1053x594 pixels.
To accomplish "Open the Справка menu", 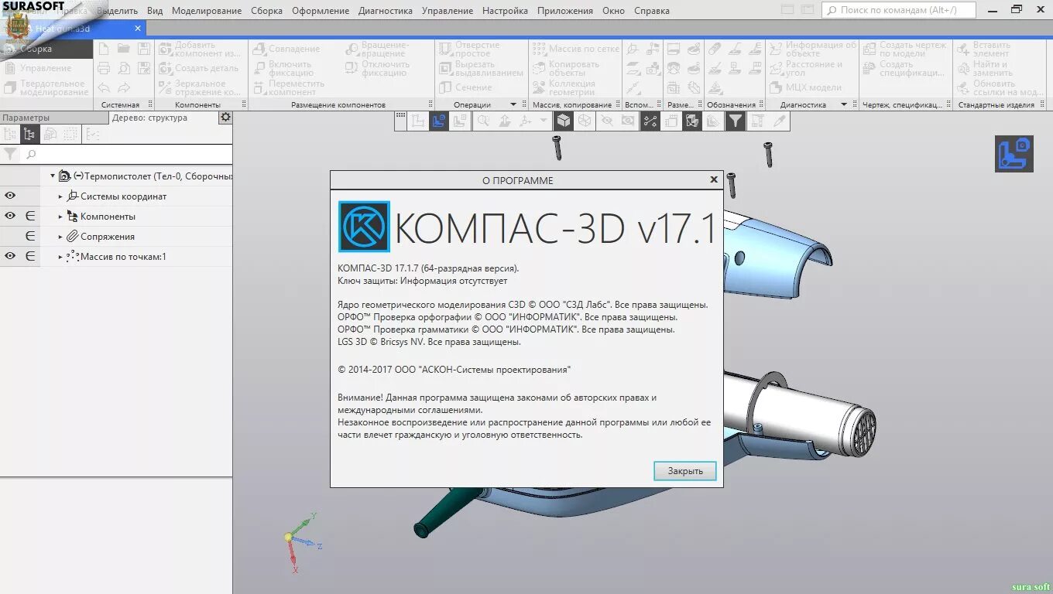I will [x=652, y=11].
